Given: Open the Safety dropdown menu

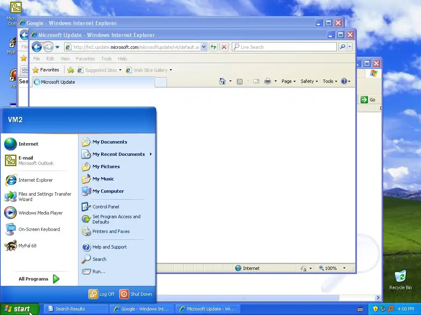Looking at the screenshot, I should (309, 81).
